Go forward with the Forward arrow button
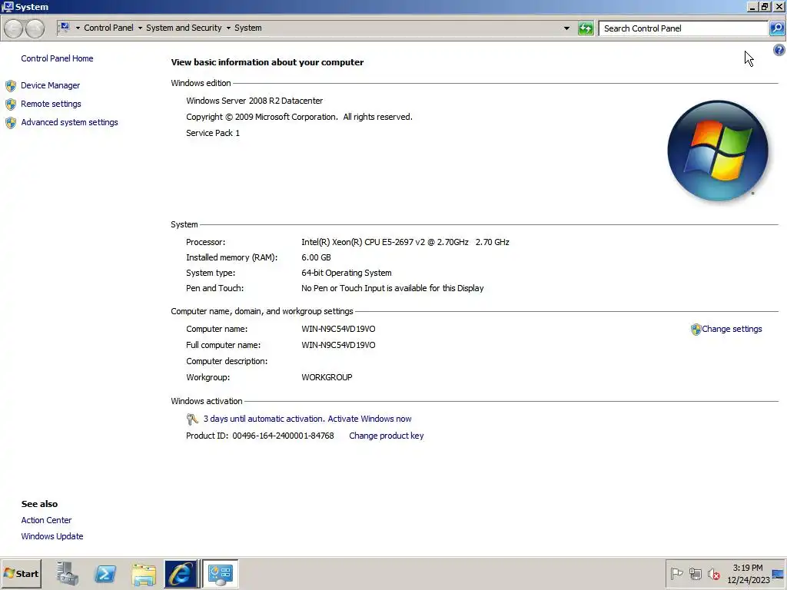787x590 pixels. click(35, 28)
